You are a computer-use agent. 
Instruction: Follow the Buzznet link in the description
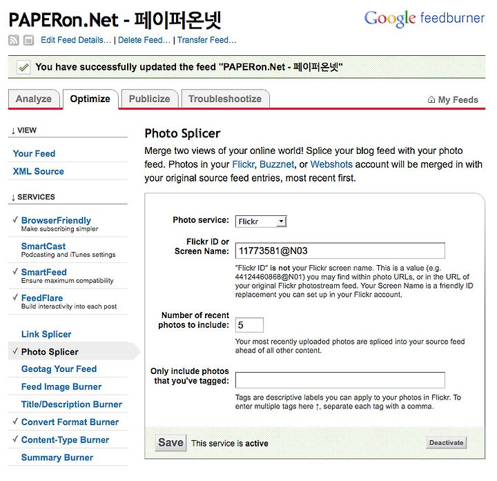pyautogui.click(x=277, y=164)
